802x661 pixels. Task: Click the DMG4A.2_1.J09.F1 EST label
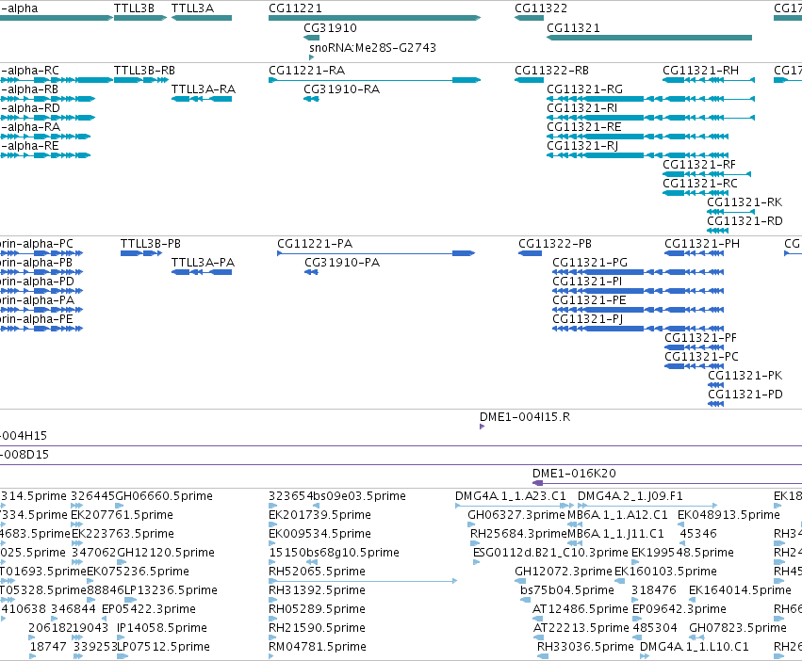point(630,496)
